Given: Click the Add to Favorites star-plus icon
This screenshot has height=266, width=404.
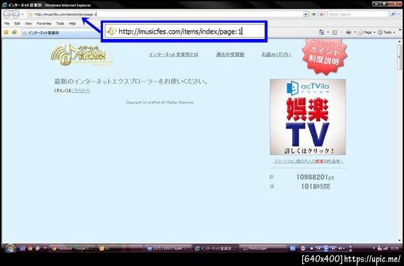Looking at the screenshot, I should (15, 32).
